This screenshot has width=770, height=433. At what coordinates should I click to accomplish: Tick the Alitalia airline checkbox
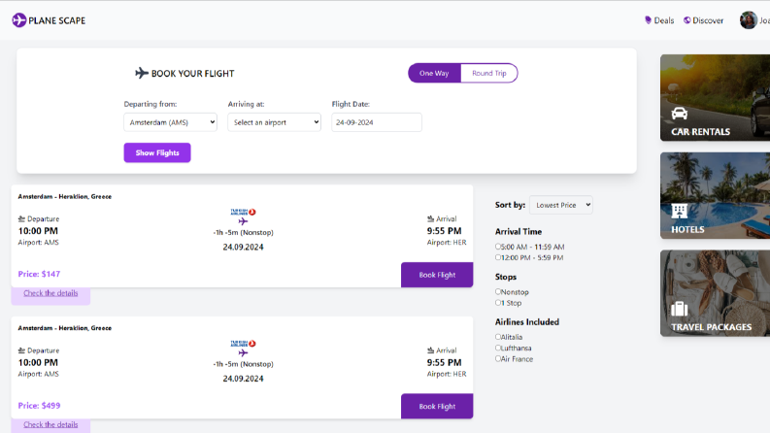498,337
